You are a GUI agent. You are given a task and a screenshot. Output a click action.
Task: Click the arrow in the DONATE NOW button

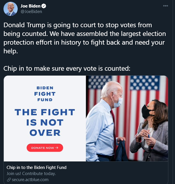(x=57, y=148)
